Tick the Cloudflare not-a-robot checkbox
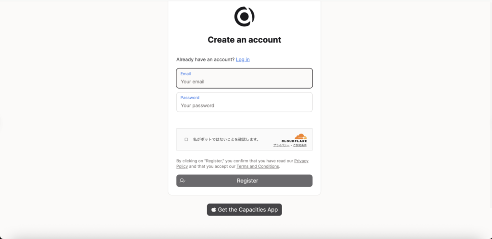Screen dimensions: 492x239 [186, 139]
